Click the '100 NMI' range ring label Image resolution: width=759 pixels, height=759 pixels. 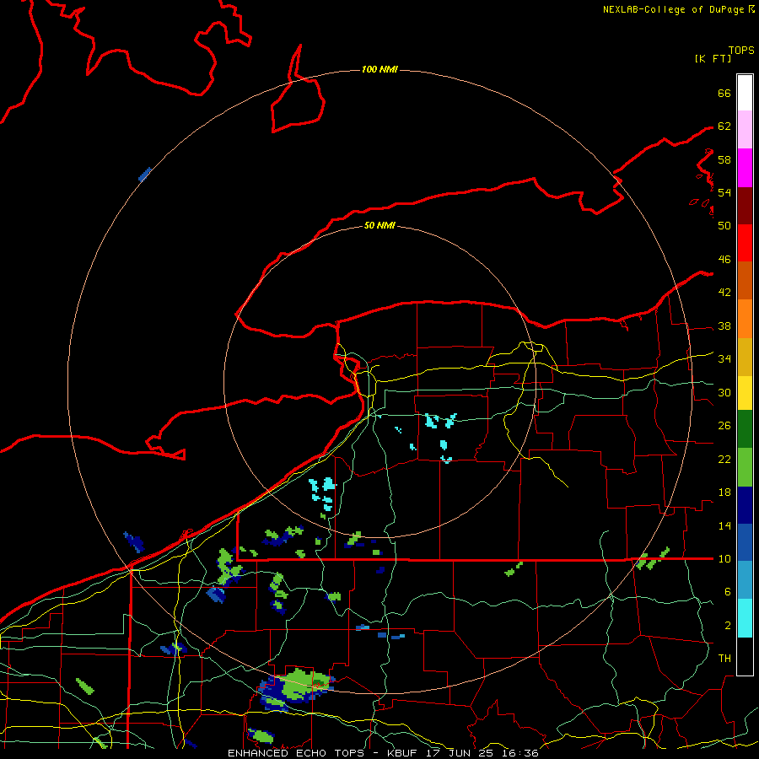(x=379, y=70)
